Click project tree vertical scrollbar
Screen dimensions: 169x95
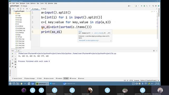click(x=31, y=25)
